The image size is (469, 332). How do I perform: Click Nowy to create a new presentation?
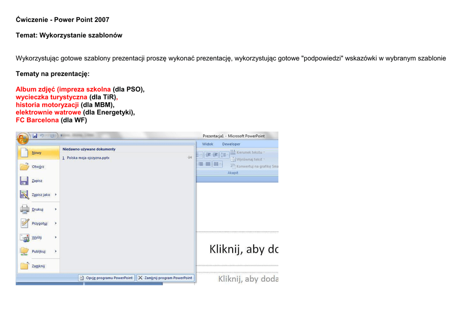37,153
